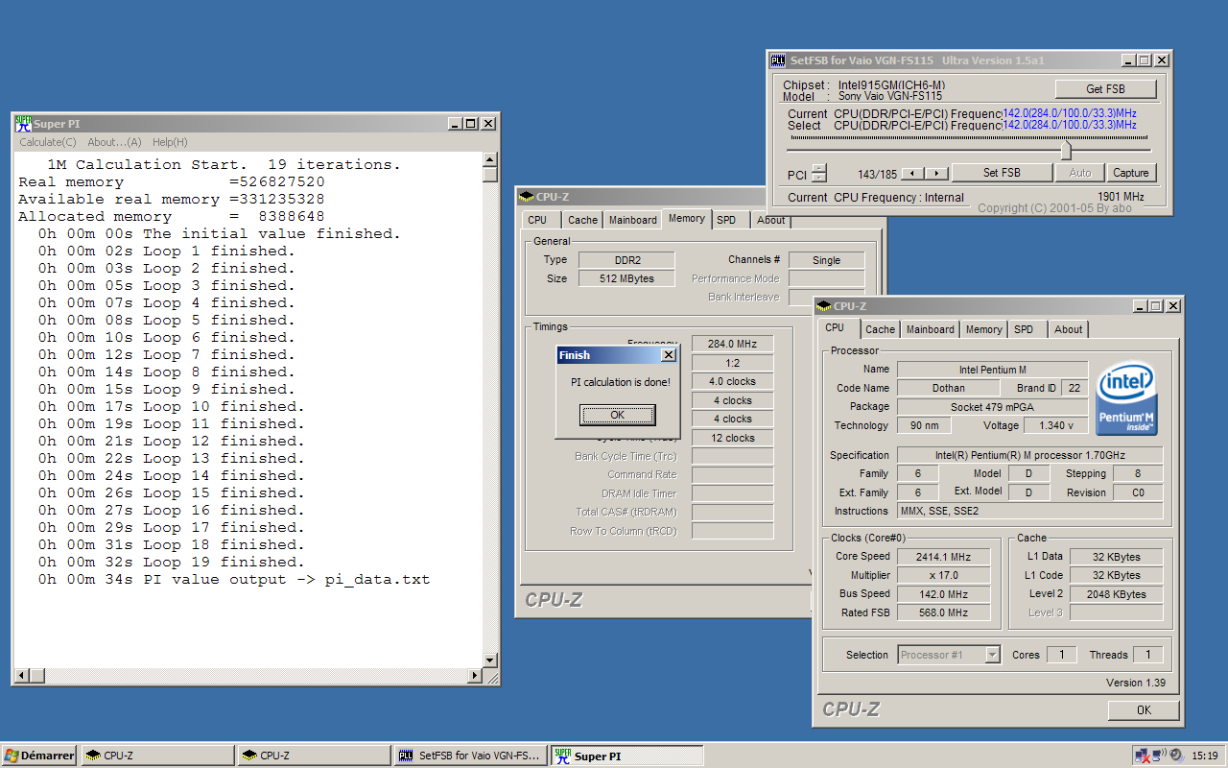Click the Voltage 1.340 v field
1228x768 pixels.
[1056, 425]
